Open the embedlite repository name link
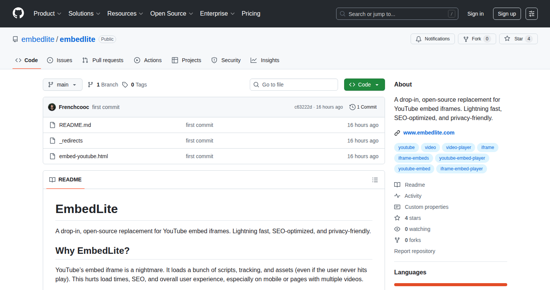Screen dimensions: 550x290 78,39
